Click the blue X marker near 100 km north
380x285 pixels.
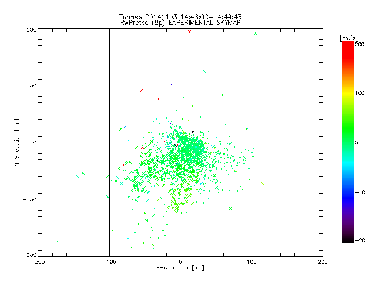[172, 85]
